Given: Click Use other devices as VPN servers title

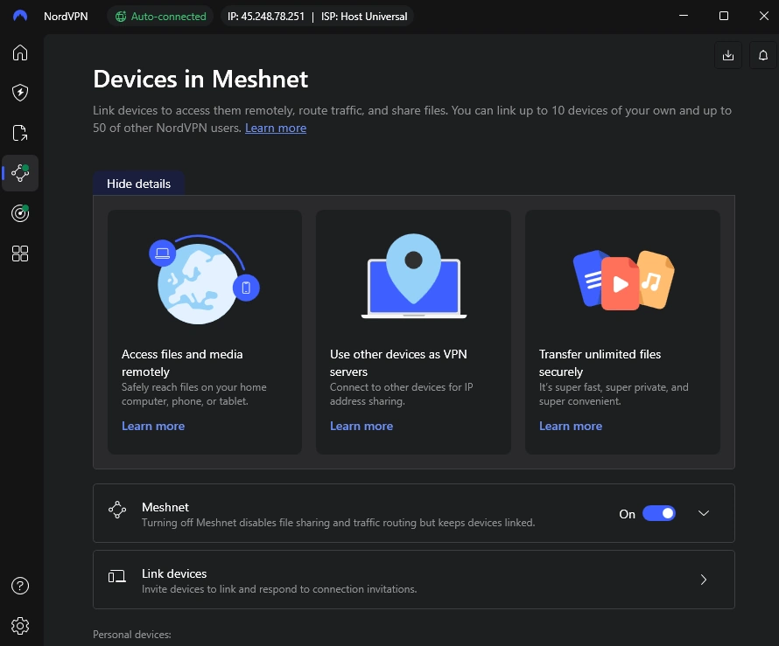Looking at the screenshot, I should (398, 363).
